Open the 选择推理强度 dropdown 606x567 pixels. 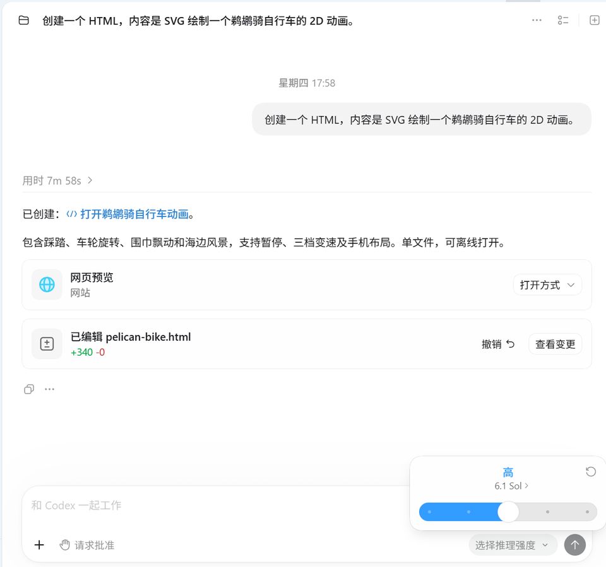tap(513, 545)
